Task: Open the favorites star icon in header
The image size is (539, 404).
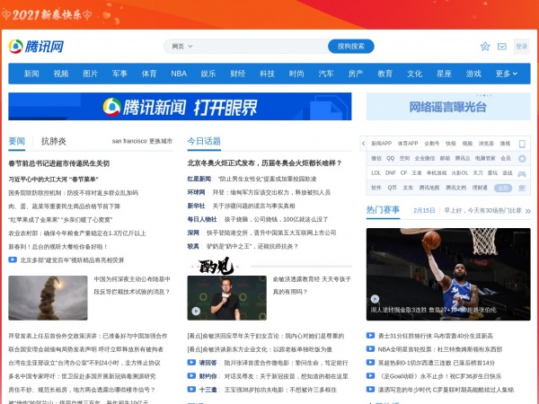Action: [485, 47]
